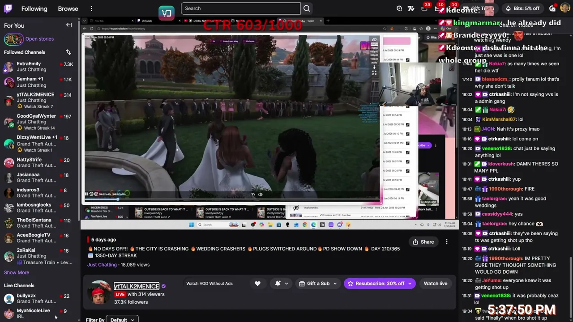Open the Twitch inbox icon with 39 badge
573x322 pixels.
pyautogui.click(x=424, y=8)
